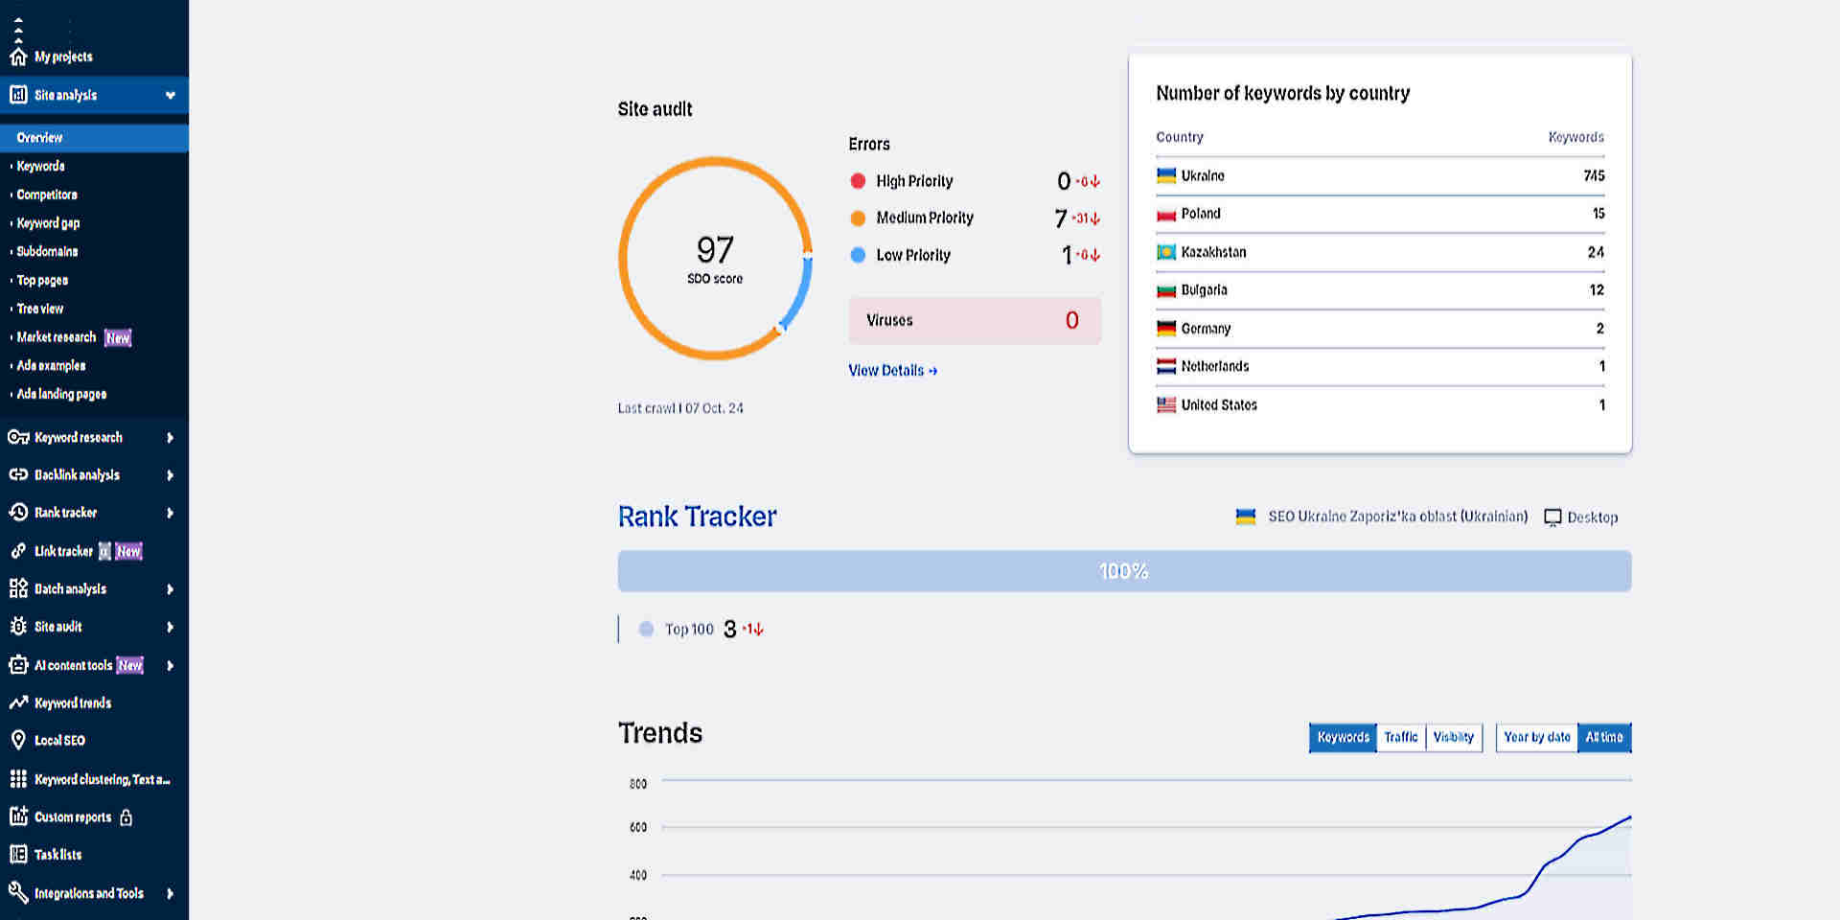Screen dimensions: 1840x920
Task: Click the Keyword trends line icon
Action: coord(18,702)
